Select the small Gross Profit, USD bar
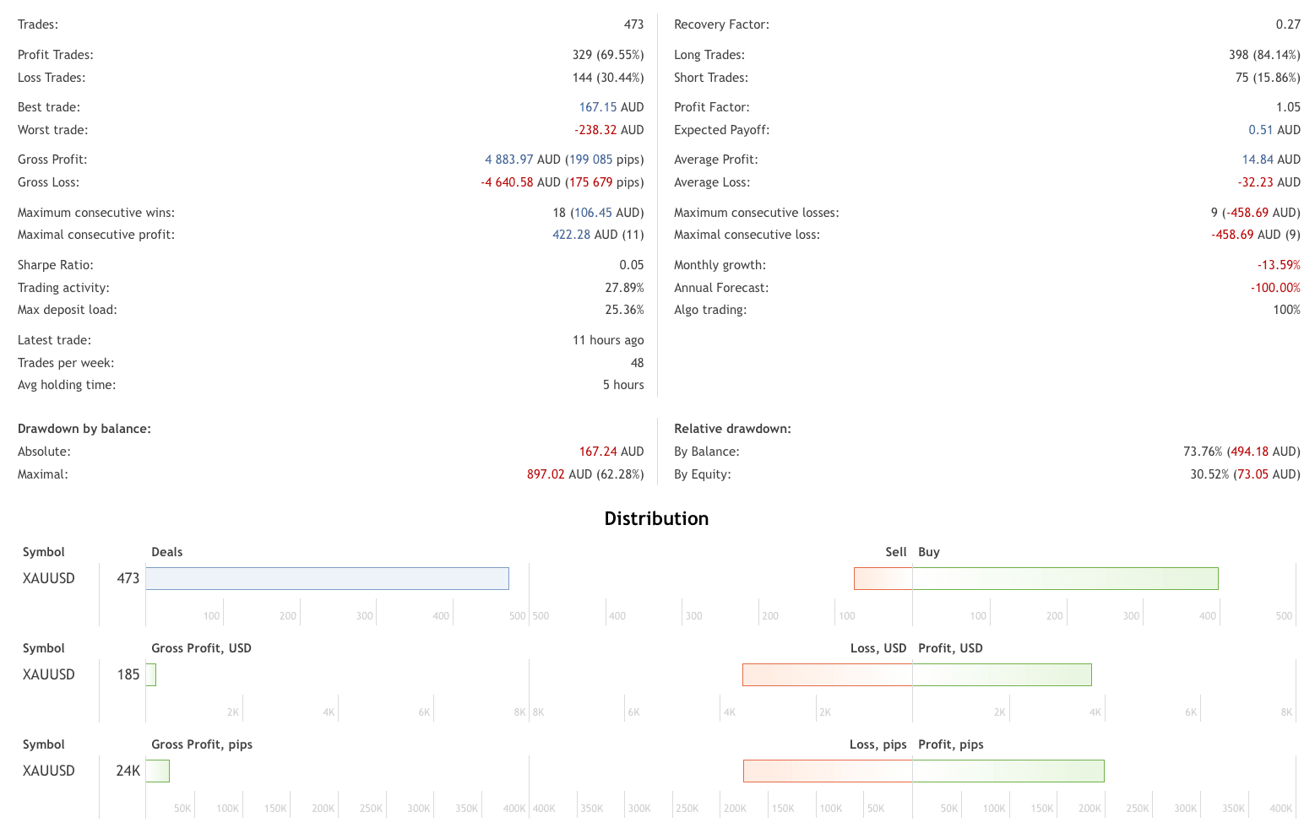Image resolution: width=1315 pixels, height=828 pixels. coord(151,674)
